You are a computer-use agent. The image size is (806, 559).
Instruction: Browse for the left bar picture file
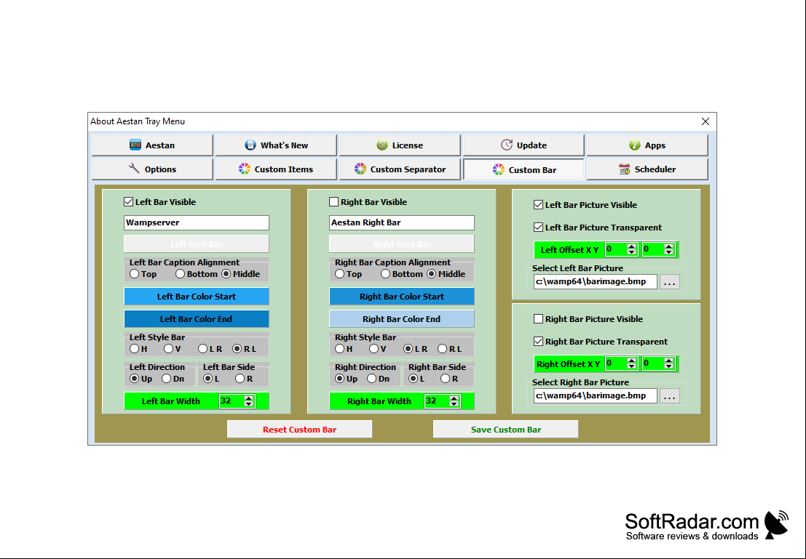[x=669, y=282]
